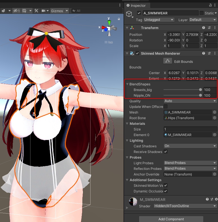Viewport: 218px width, 222px height.
Task: Open Transform component options menu
Action: (x=215, y=28)
